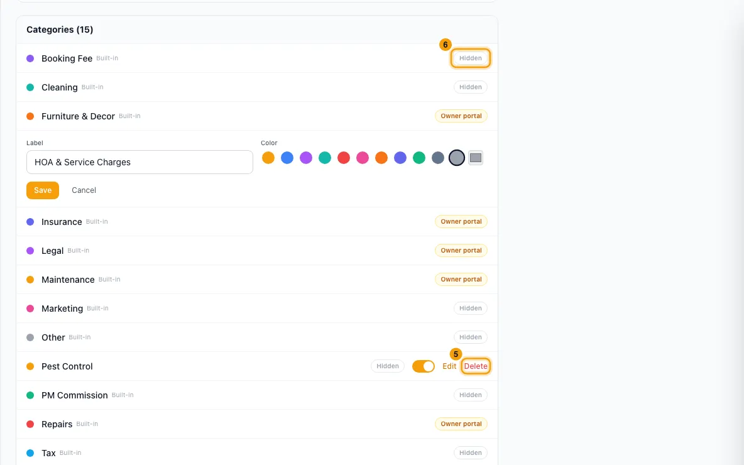Click the Furniture & Decor category name
The height and width of the screenshot is (465, 744).
tap(78, 117)
